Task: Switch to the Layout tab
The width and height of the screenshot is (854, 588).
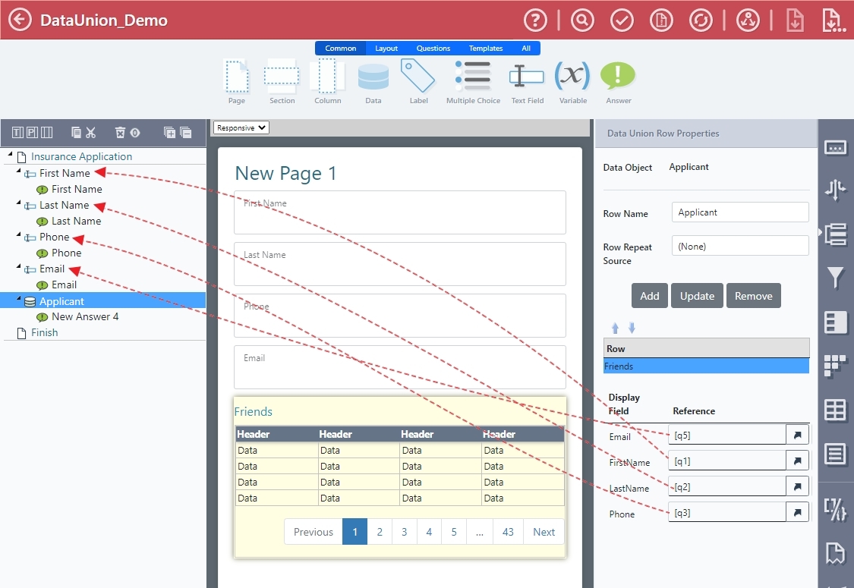Action: [386, 48]
